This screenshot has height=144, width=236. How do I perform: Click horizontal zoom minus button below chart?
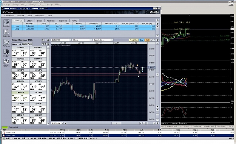144,123
